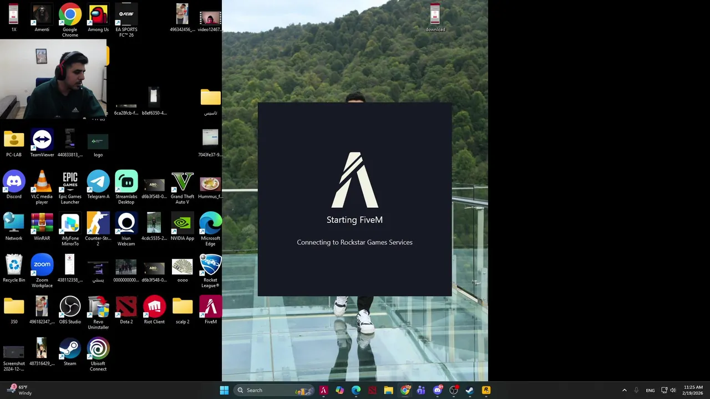
Task: Open Streamlabs Desktop shortcut
Action: click(126, 188)
